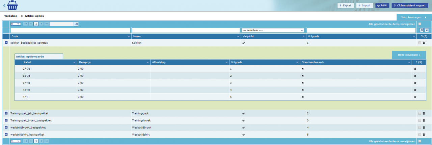Delete the sokken_basispakket_sporttas row via trash icon
This screenshot has height=145, width=432.
[x=424, y=43]
